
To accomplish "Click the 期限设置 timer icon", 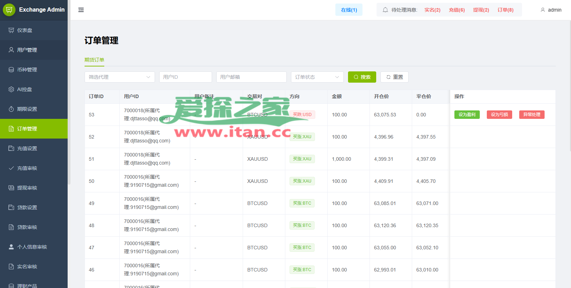I will click(11, 109).
